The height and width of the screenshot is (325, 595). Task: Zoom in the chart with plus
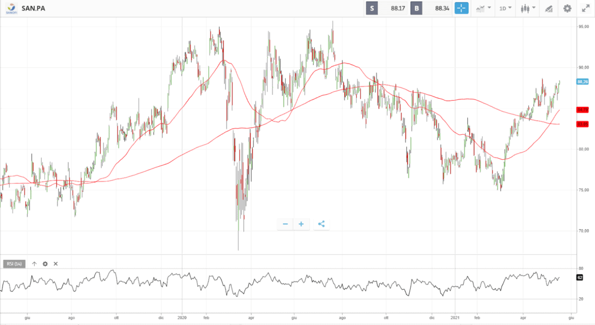click(x=301, y=224)
